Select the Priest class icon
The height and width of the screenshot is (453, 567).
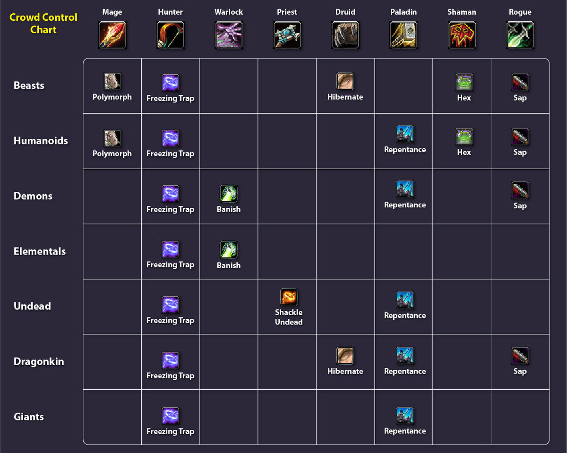(x=287, y=34)
